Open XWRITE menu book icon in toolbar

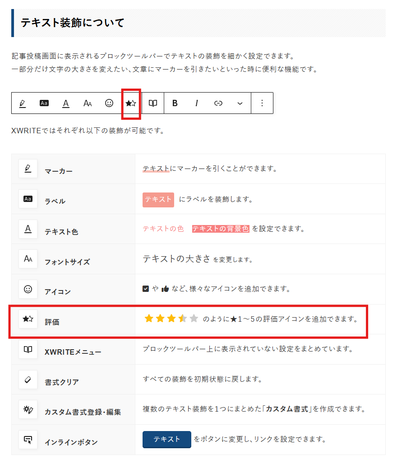coord(153,103)
